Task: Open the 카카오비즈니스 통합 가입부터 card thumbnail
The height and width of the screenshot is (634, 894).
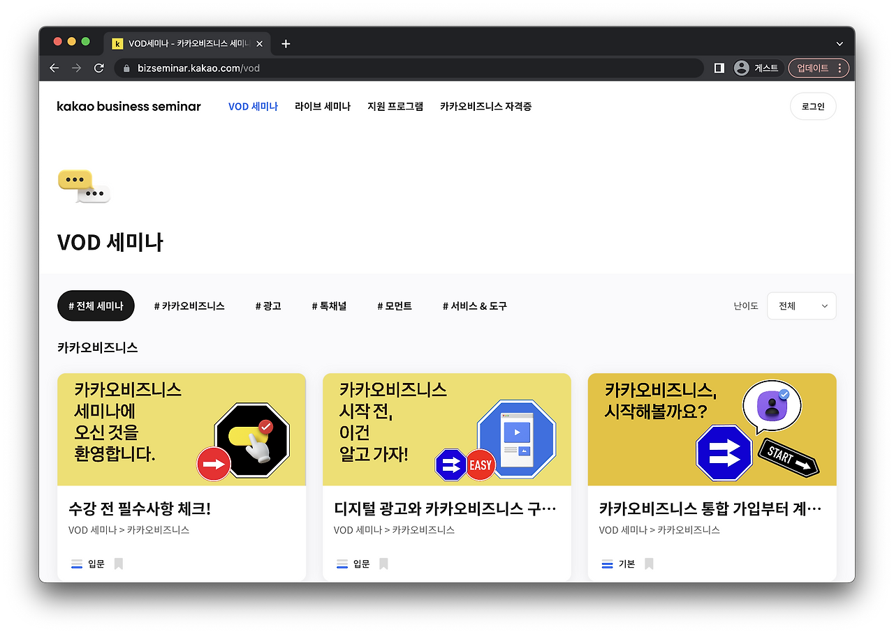Action: coord(712,430)
